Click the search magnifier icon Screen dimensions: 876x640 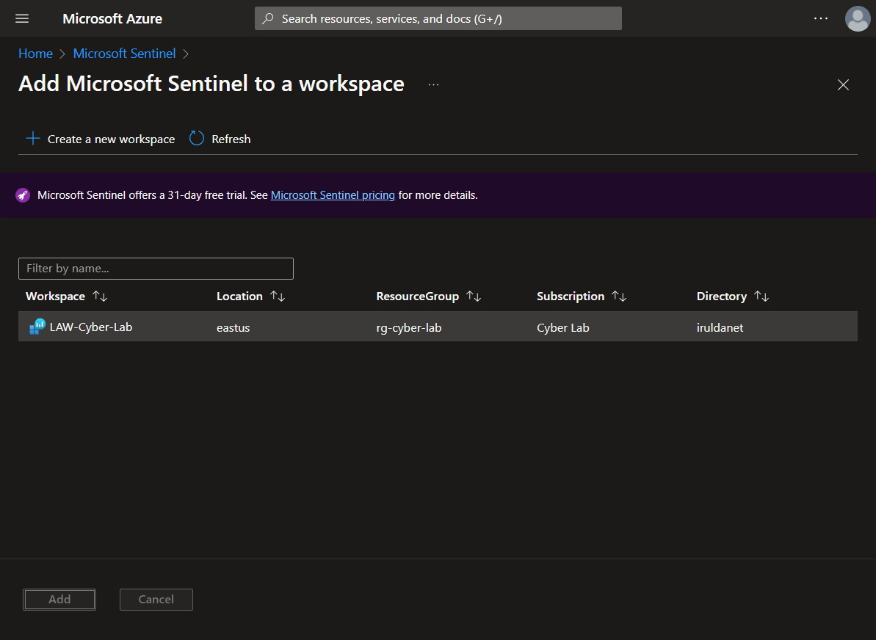pos(268,18)
